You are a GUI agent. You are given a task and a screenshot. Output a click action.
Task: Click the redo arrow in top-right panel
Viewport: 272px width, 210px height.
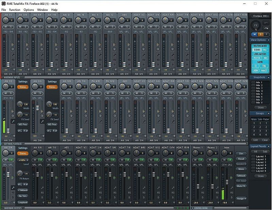[x=266, y=28]
